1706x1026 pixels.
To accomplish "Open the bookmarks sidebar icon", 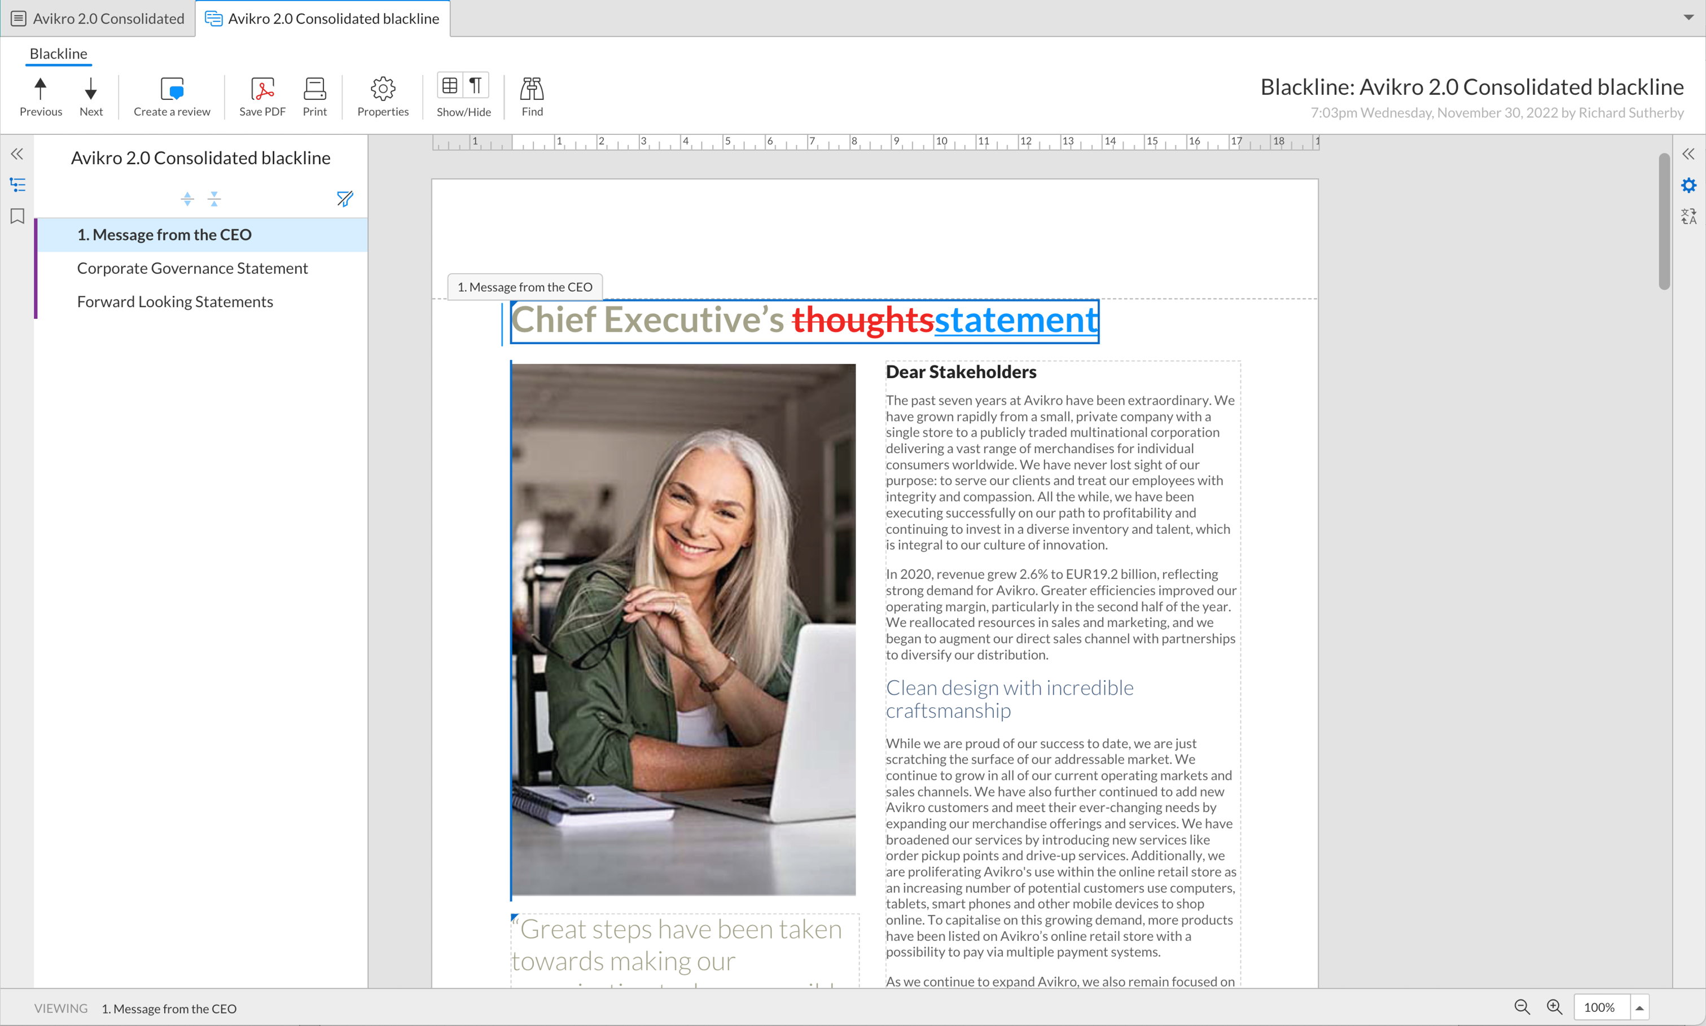I will pos(17,216).
